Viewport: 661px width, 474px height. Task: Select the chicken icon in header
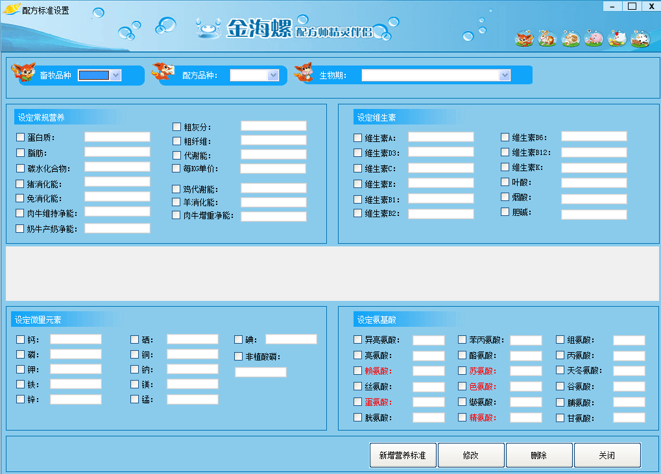pyautogui.click(x=617, y=39)
